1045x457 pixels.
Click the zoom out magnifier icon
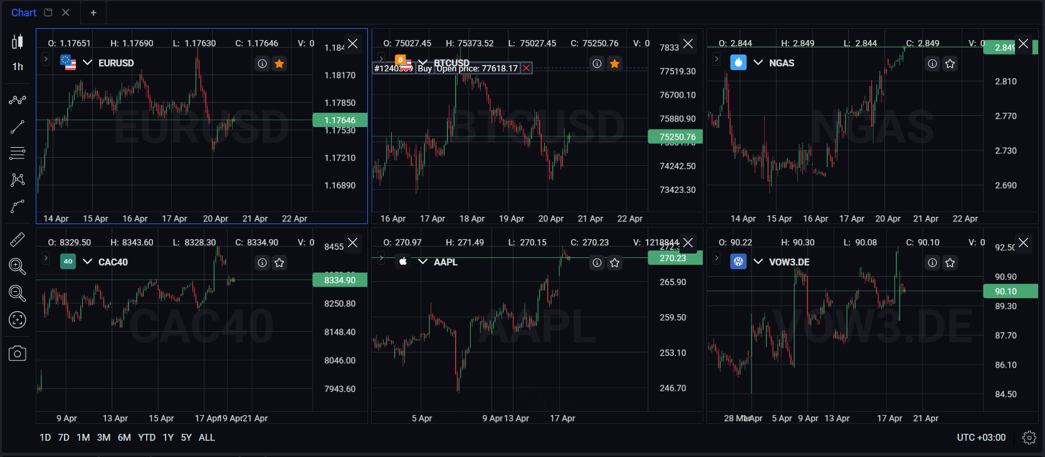point(18,293)
